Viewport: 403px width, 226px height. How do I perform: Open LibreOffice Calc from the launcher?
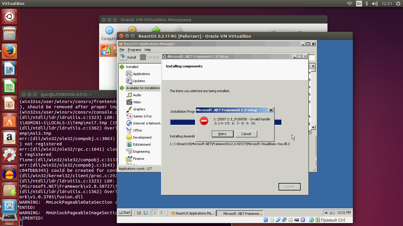10,86
